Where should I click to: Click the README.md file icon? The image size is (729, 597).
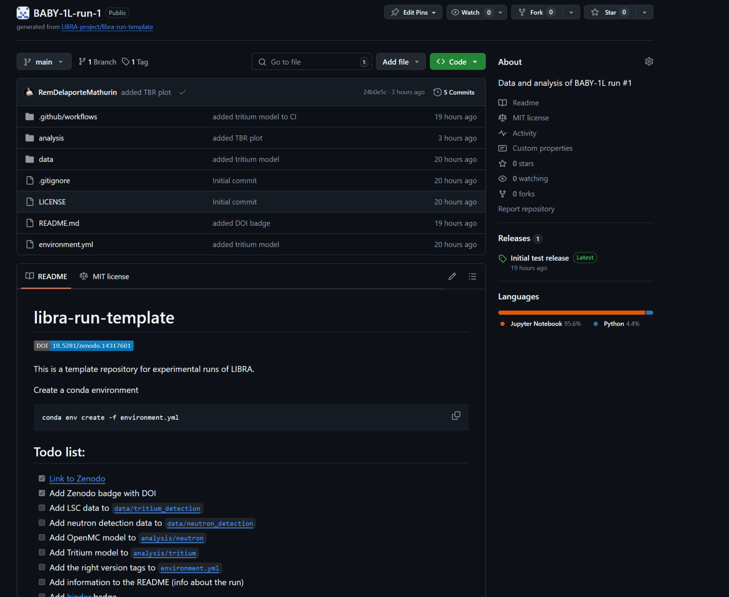tap(30, 223)
